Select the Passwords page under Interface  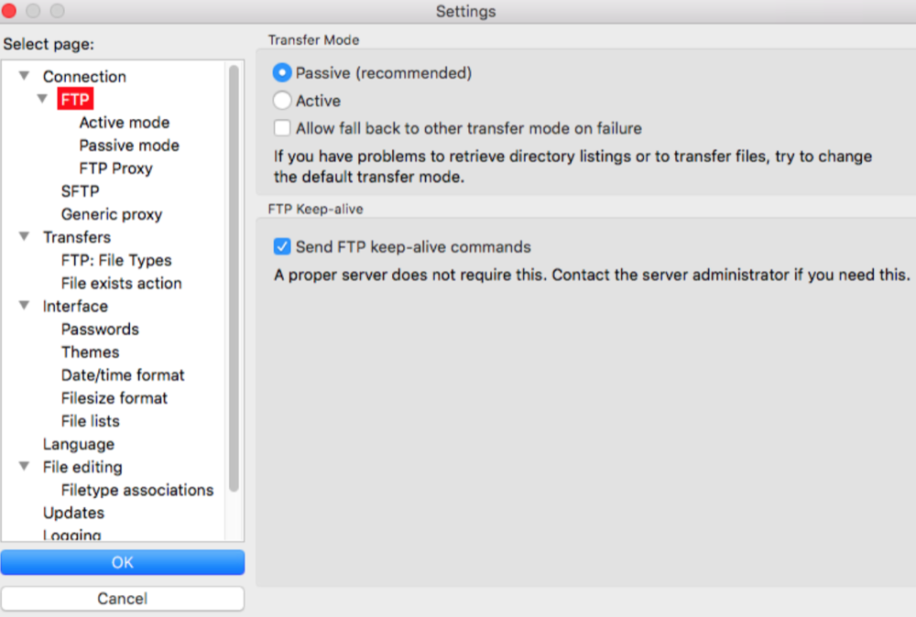[100, 330]
